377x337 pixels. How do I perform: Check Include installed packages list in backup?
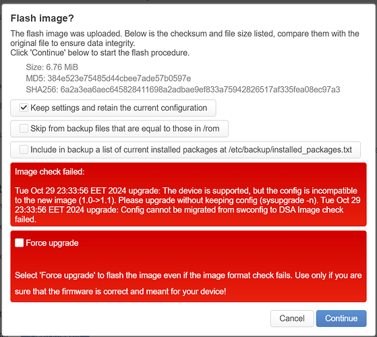(x=24, y=150)
